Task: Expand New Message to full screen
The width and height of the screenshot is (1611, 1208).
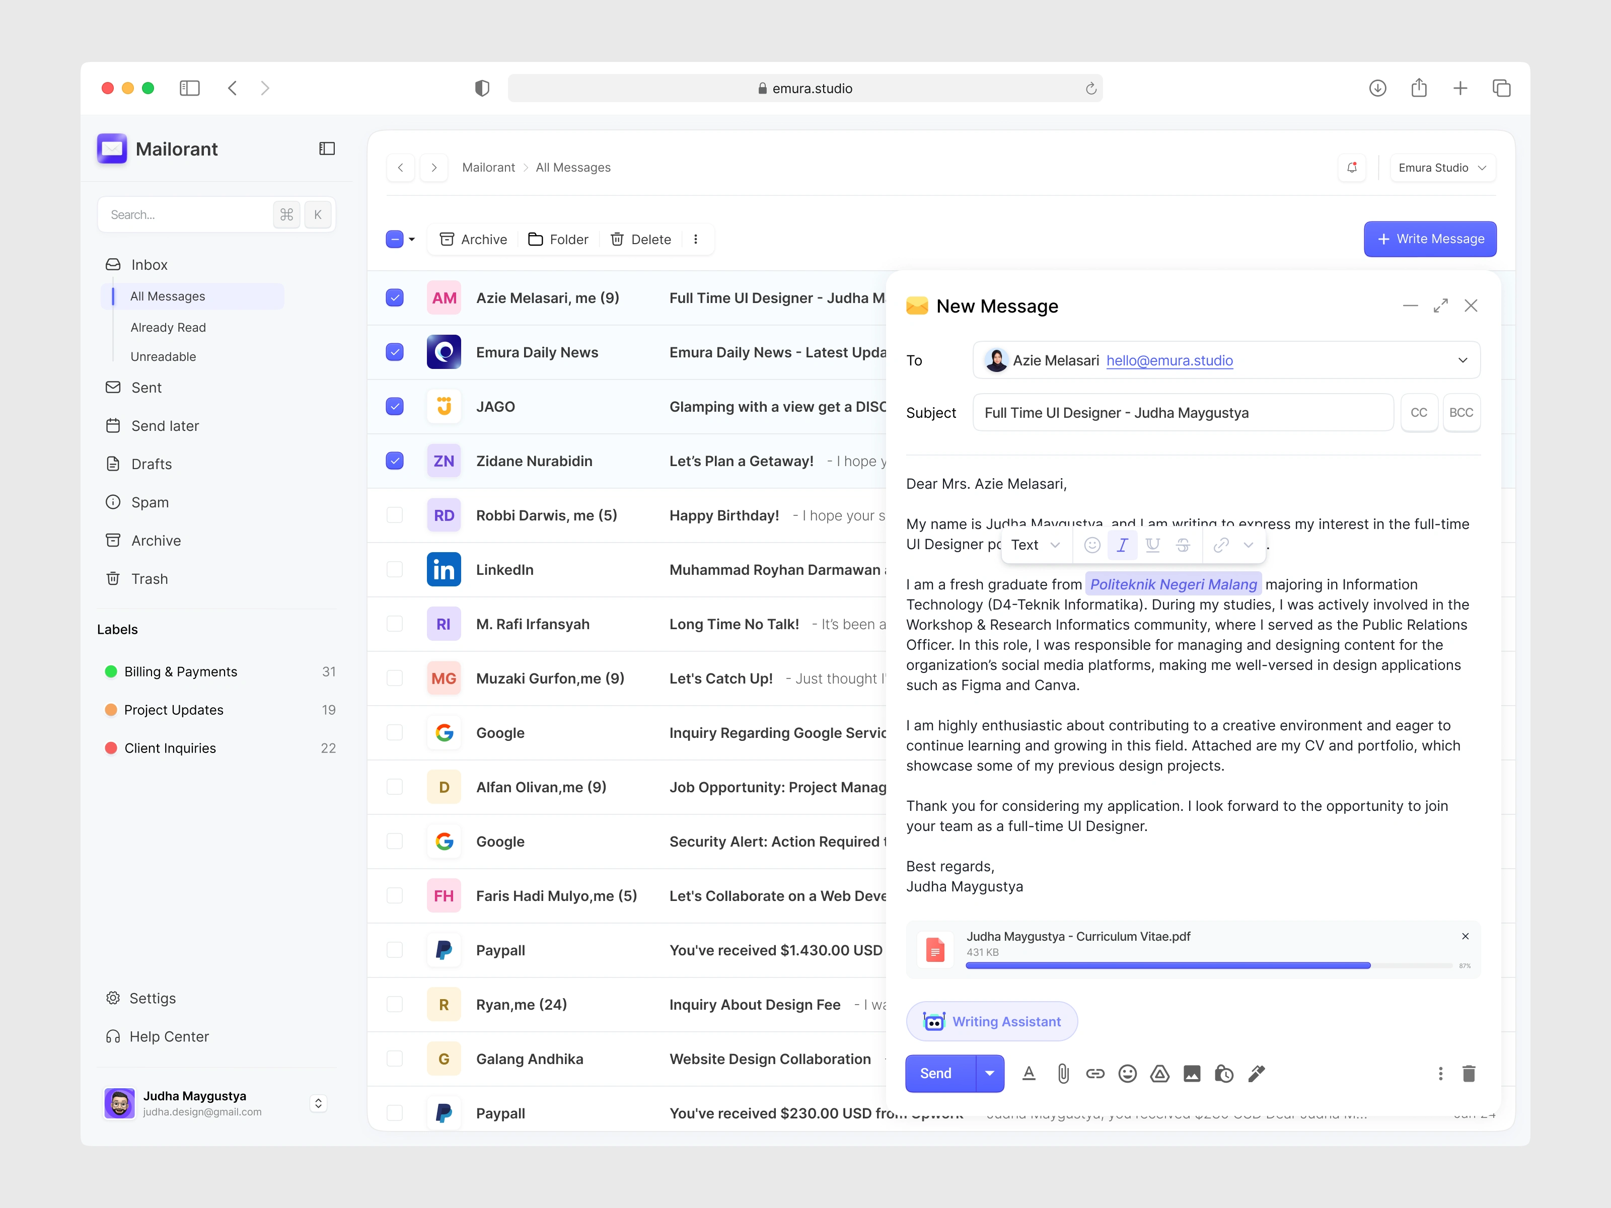Action: point(1440,306)
